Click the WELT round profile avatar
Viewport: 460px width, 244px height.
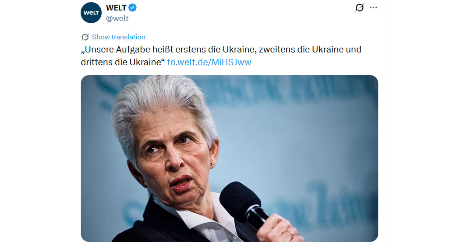(x=91, y=13)
